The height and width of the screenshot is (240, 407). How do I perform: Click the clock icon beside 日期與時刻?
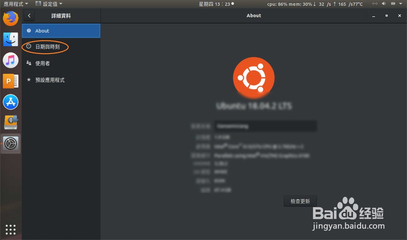(29, 46)
